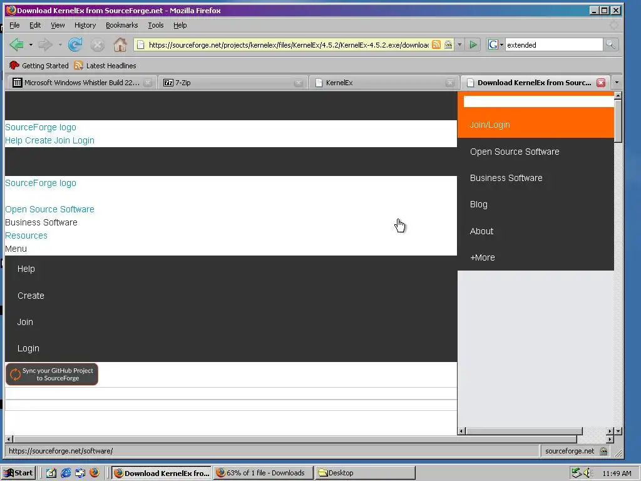Open the File menu
The height and width of the screenshot is (481, 641).
(x=14, y=25)
